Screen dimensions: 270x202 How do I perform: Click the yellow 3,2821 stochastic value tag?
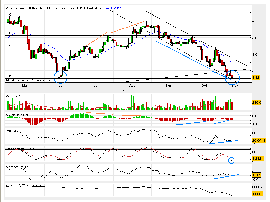(x=258, y=158)
